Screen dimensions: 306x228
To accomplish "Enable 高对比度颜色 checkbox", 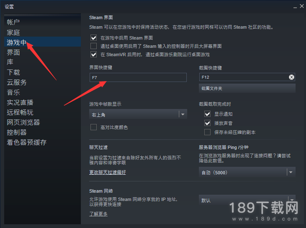I will tap(93, 127).
